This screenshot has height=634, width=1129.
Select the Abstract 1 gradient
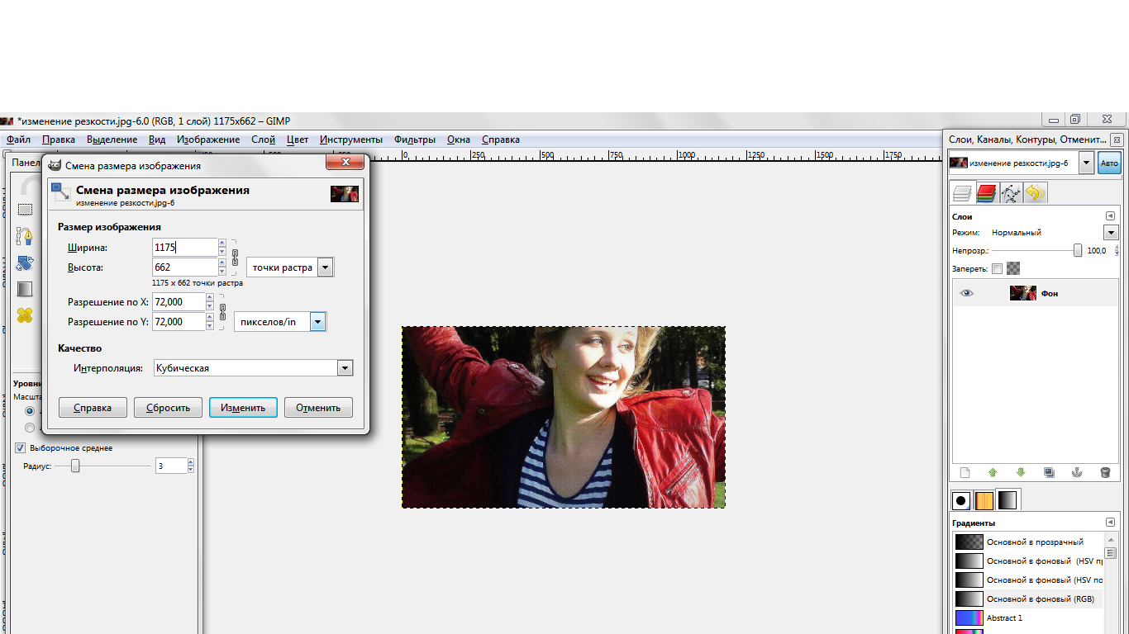pos(1029,617)
